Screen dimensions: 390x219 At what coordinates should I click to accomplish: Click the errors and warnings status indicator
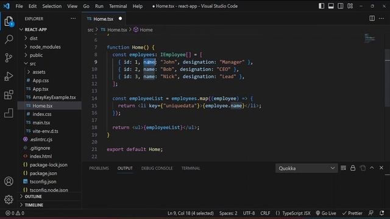coord(15,213)
